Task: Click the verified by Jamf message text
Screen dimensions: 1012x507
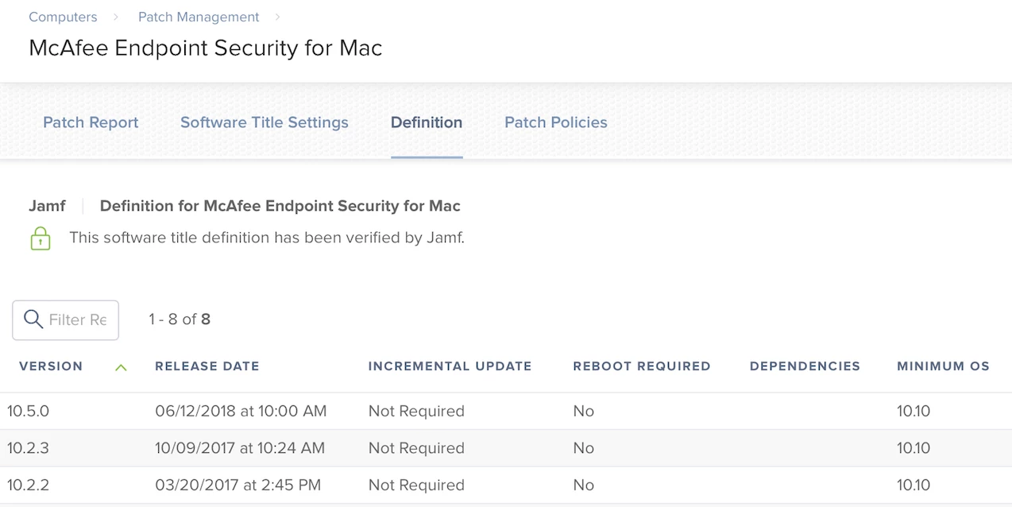Action: (267, 237)
